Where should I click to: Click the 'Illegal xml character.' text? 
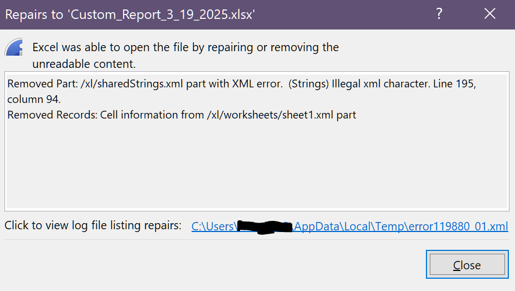[381, 84]
